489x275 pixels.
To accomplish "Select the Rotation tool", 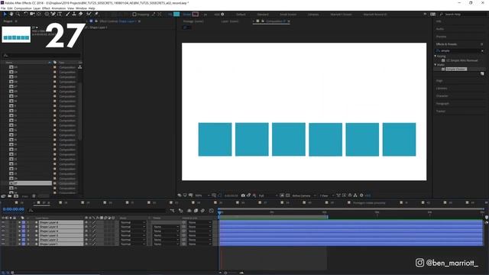I will 26,14.
